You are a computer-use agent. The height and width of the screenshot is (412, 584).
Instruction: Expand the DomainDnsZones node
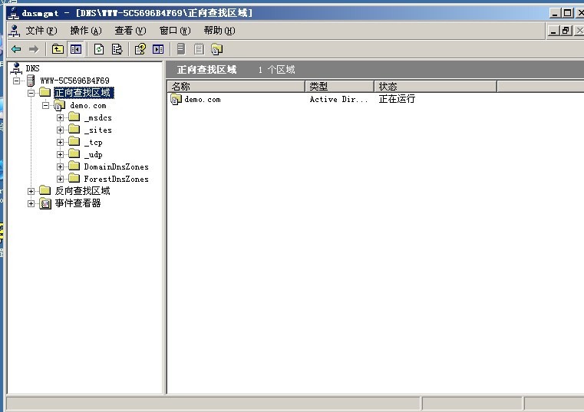60,167
